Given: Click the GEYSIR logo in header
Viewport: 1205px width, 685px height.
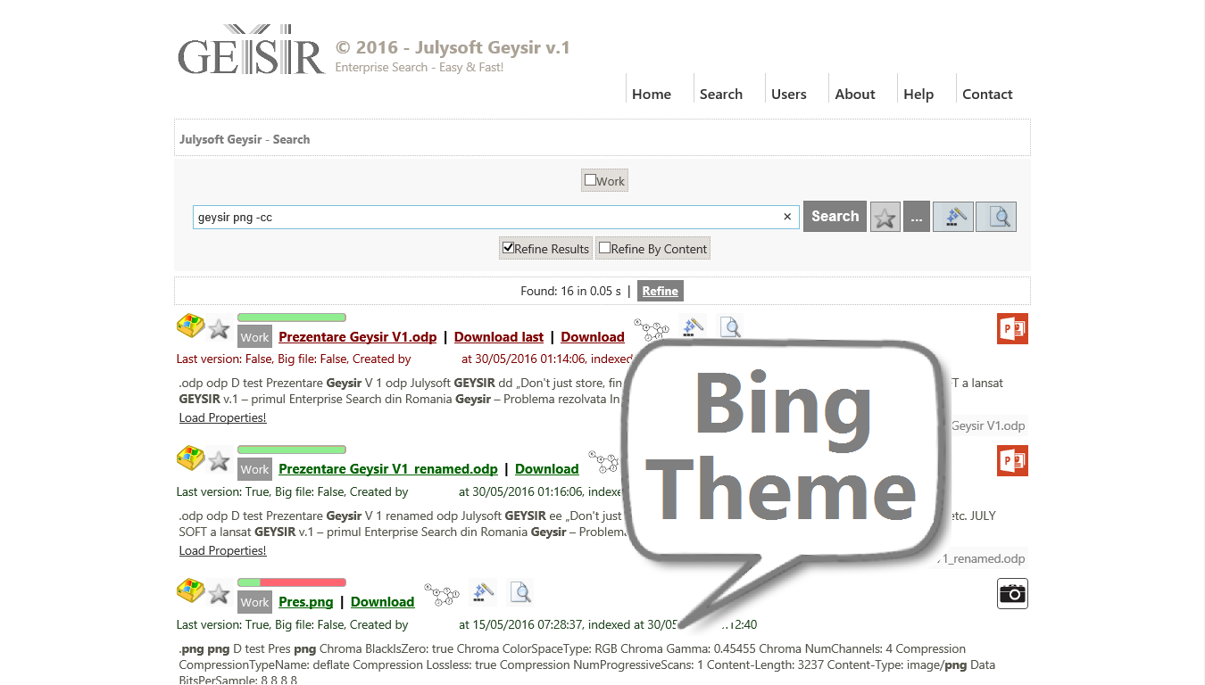Looking at the screenshot, I should 251,50.
